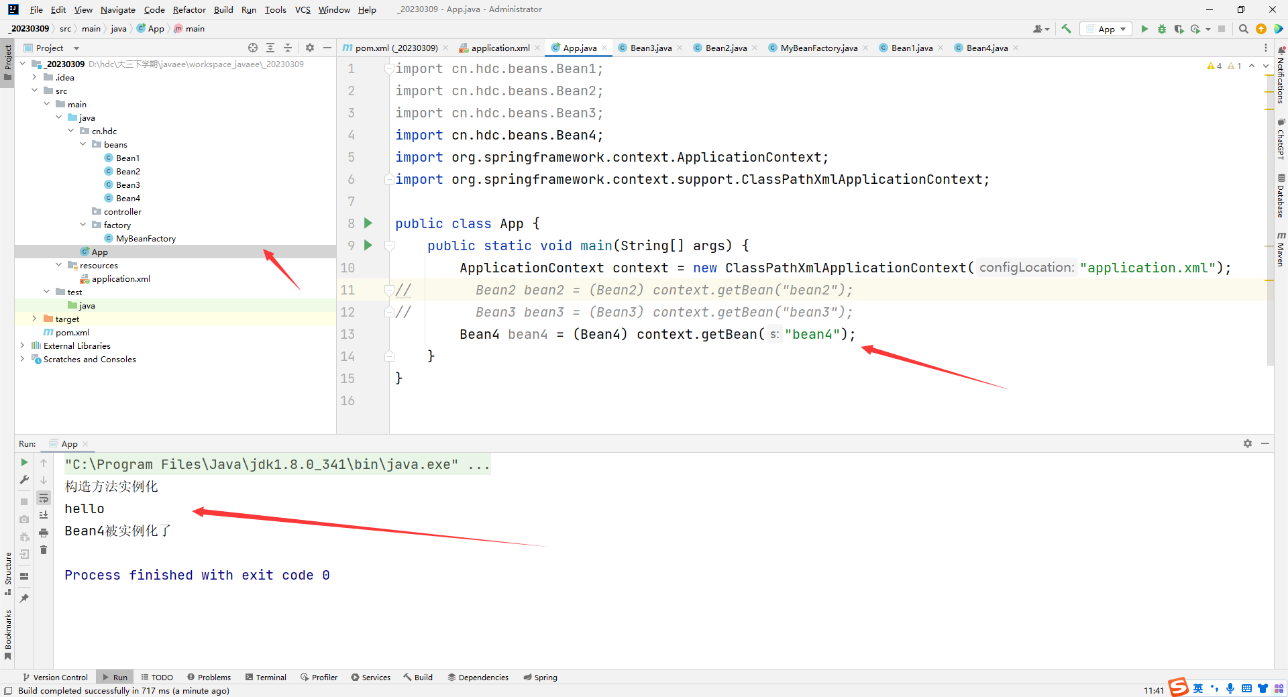
Task: Click Scroll to End in Run console
Action: [44, 515]
